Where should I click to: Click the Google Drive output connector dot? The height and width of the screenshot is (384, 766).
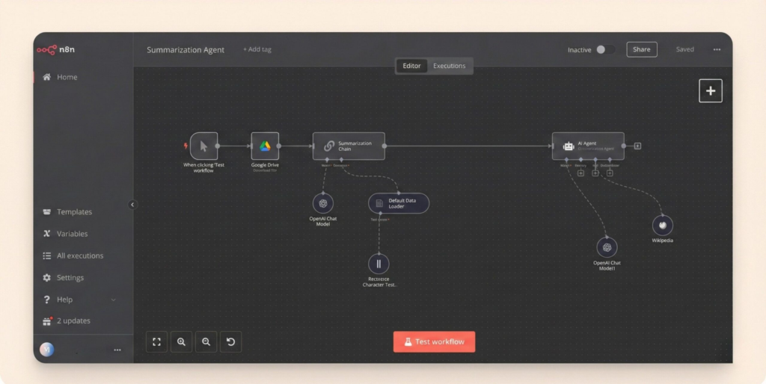pos(279,146)
